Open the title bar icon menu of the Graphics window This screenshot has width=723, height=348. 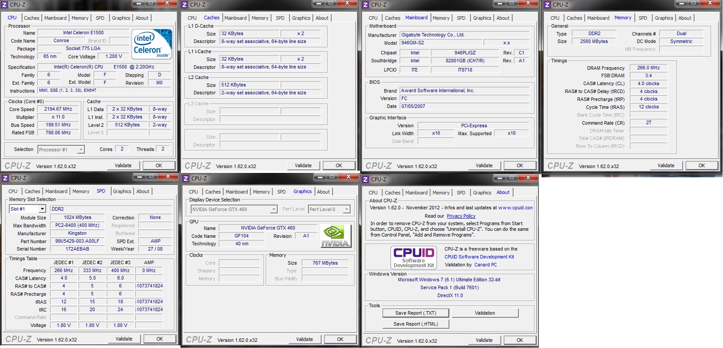[x=186, y=179]
